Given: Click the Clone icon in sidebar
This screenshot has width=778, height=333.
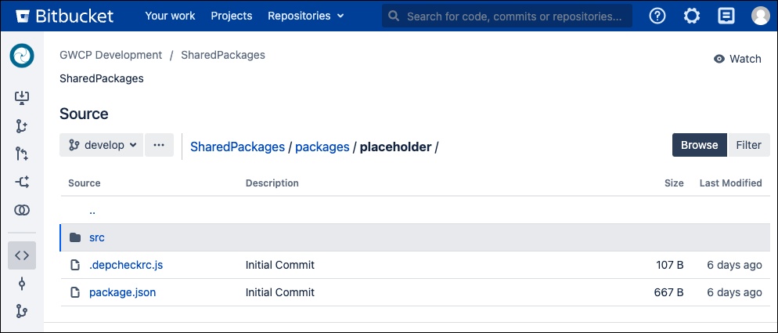Looking at the screenshot, I should tap(22, 97).
